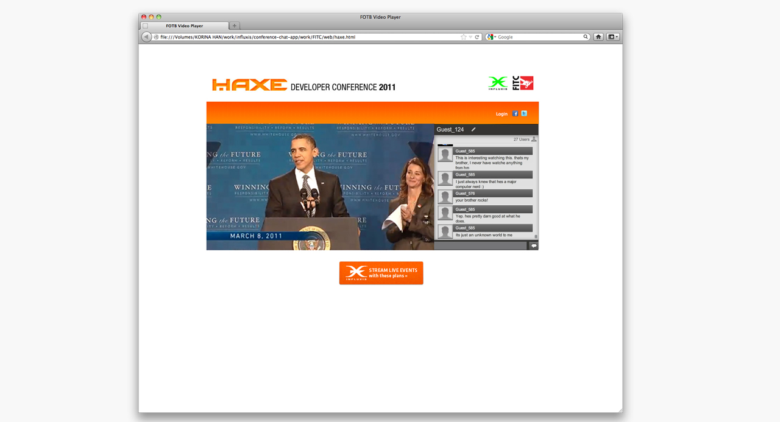This screenshot has width=780, height=422.
Task: Select the FOTB Video Player tab
Action: (185, 26)
